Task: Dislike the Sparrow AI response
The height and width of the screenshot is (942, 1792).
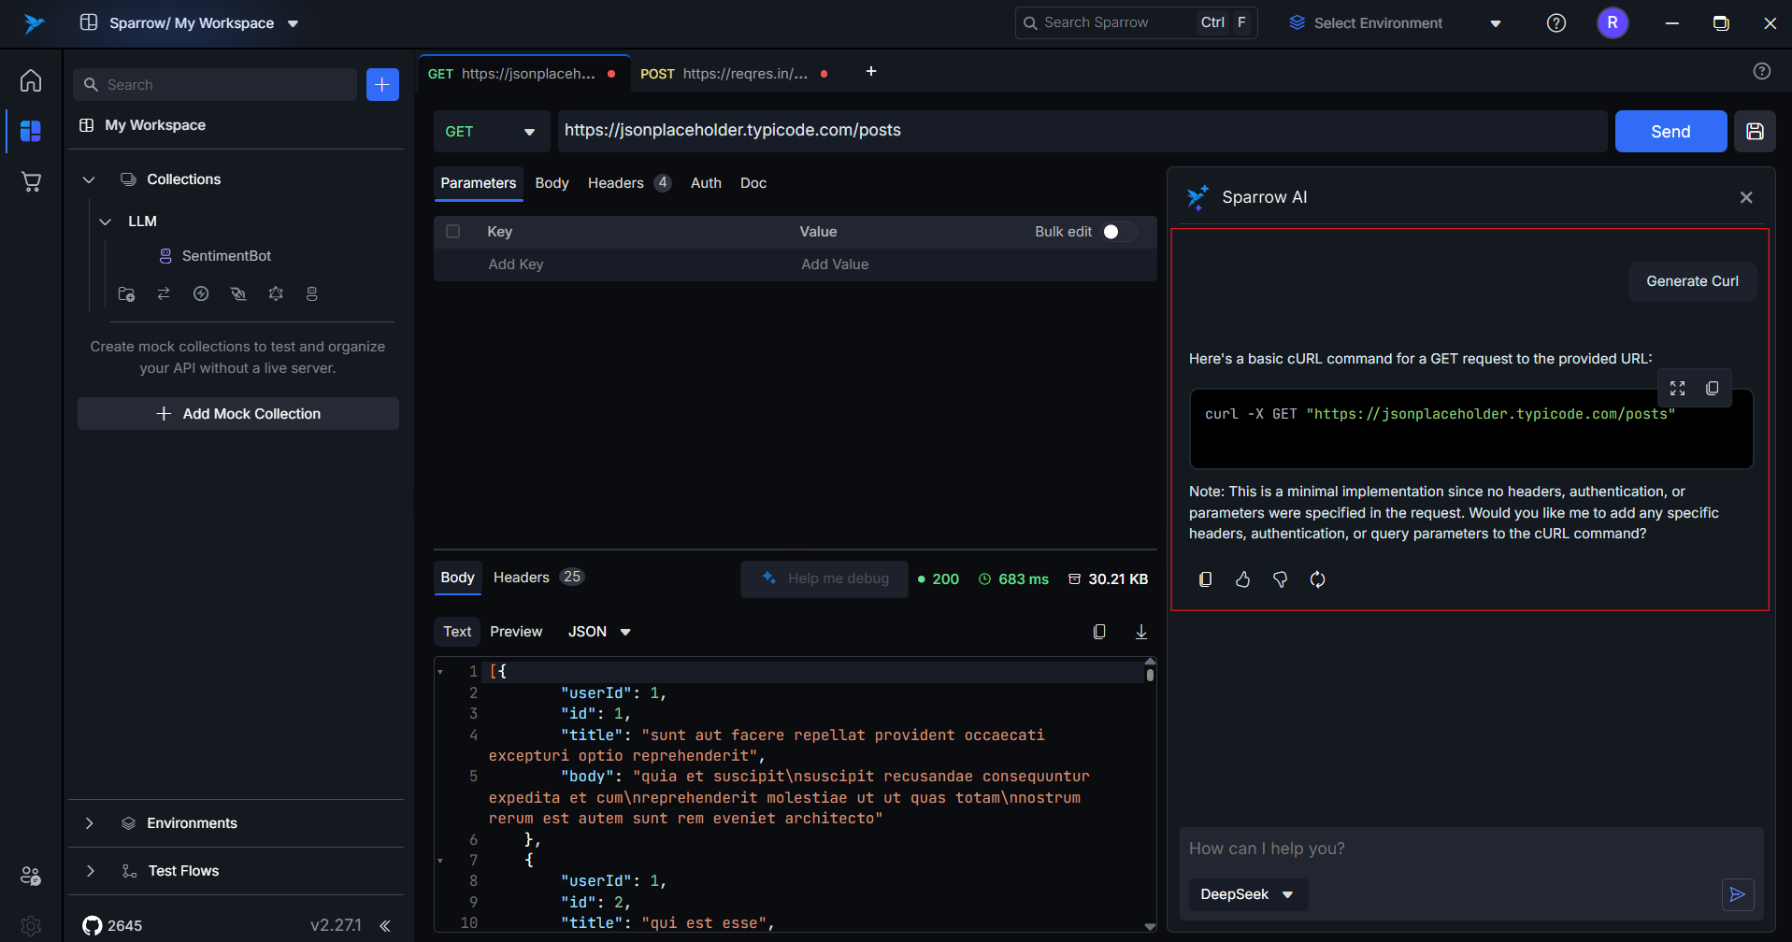Action: [x=1280, y=579]
